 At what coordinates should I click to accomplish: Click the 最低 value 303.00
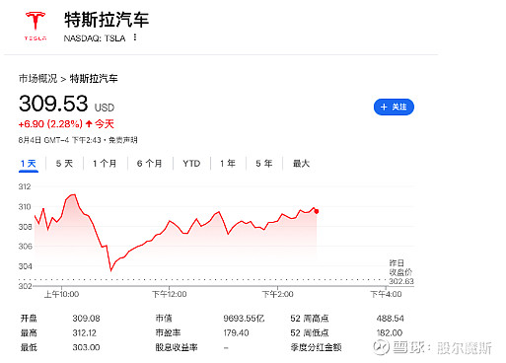point(86,347)
